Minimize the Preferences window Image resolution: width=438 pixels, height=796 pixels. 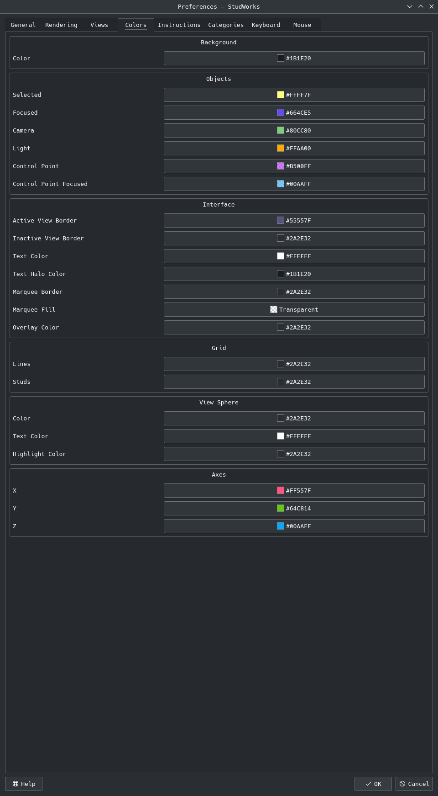410,6
